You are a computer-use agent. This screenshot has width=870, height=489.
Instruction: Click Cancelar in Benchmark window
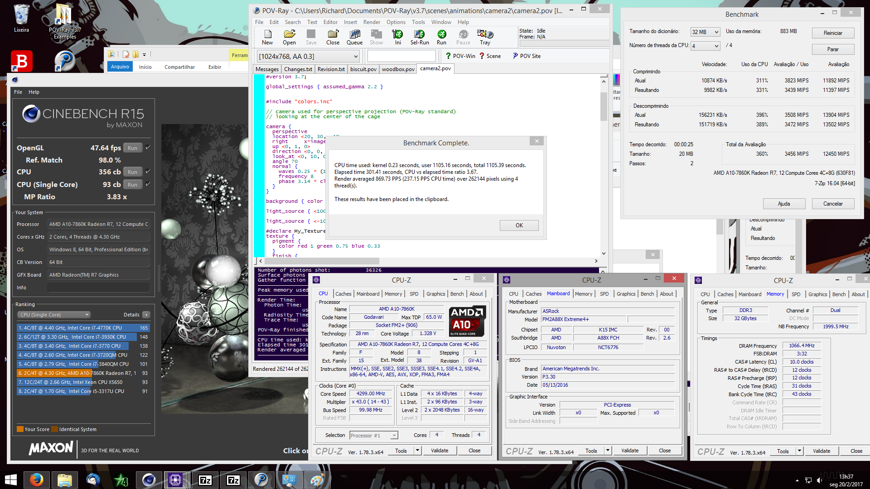[x=833, y=204]
